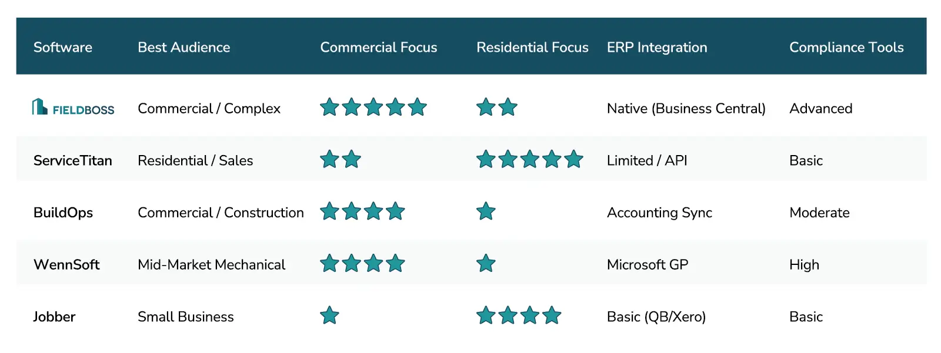Click WennSoft's single Residential Focus star

[x=486, y=263]
